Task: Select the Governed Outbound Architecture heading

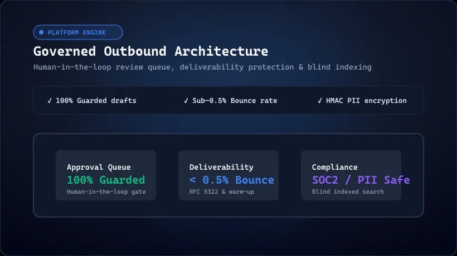Action: coord(150,51)
